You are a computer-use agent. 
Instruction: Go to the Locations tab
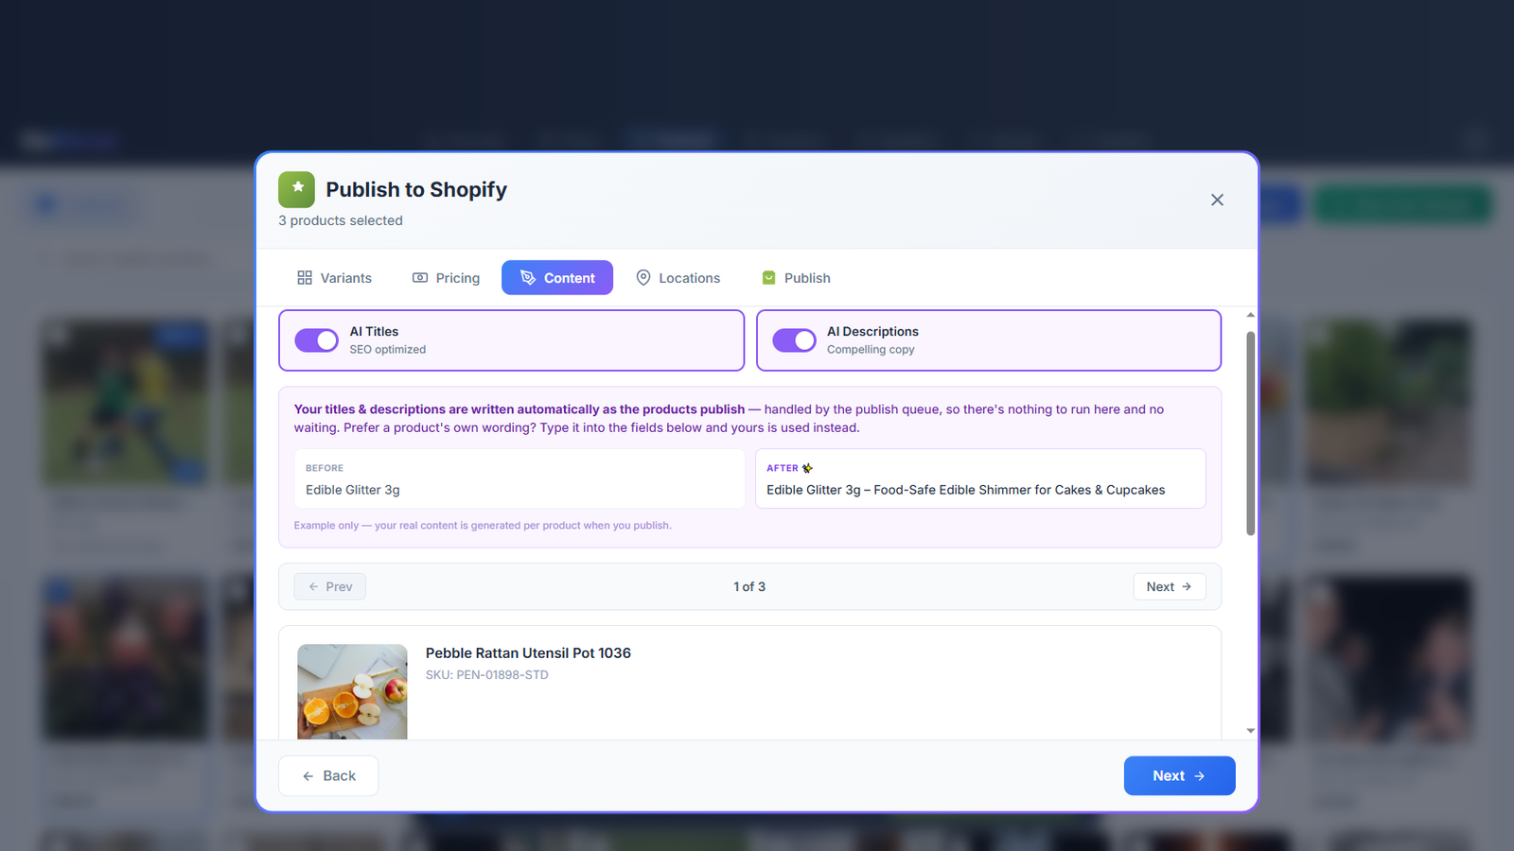coord(678,278)
